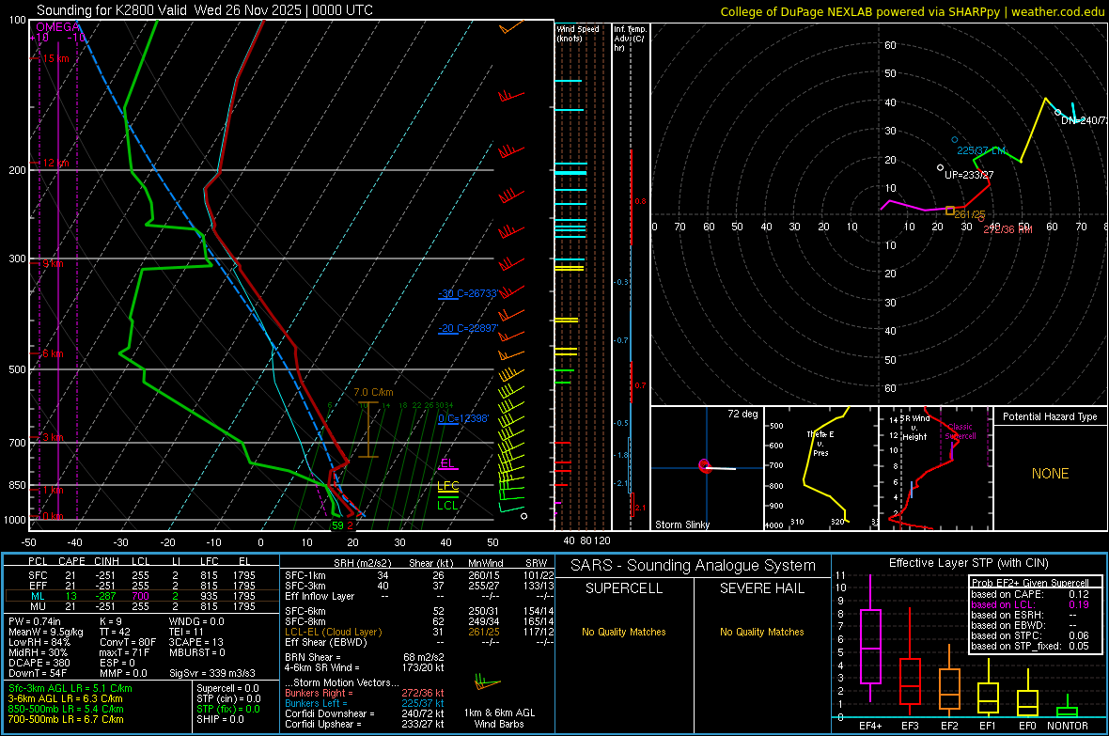Image resolution: width=1109 pixels, height=736 pixels.
Task: Click the 1km & 6km wind barb glyph
Action: (487, 683)
